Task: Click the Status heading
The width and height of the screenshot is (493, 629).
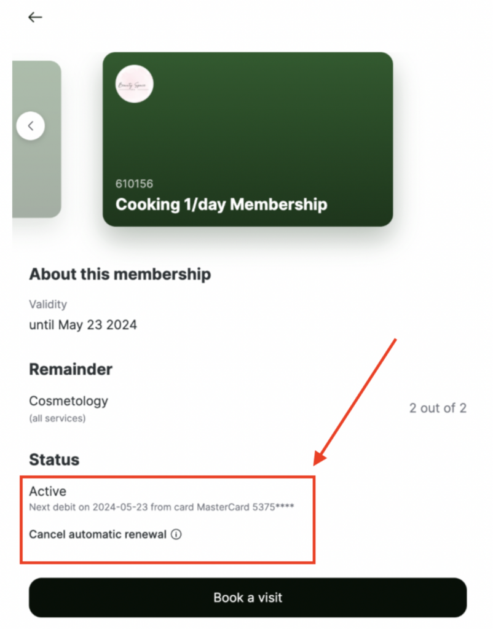Action: pyautogui.click(x=54, y=459)
